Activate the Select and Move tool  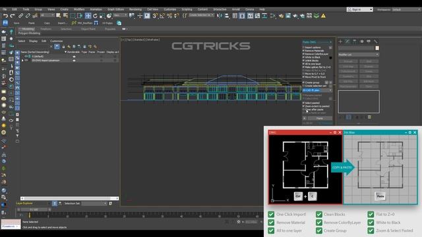pos(88,16)
